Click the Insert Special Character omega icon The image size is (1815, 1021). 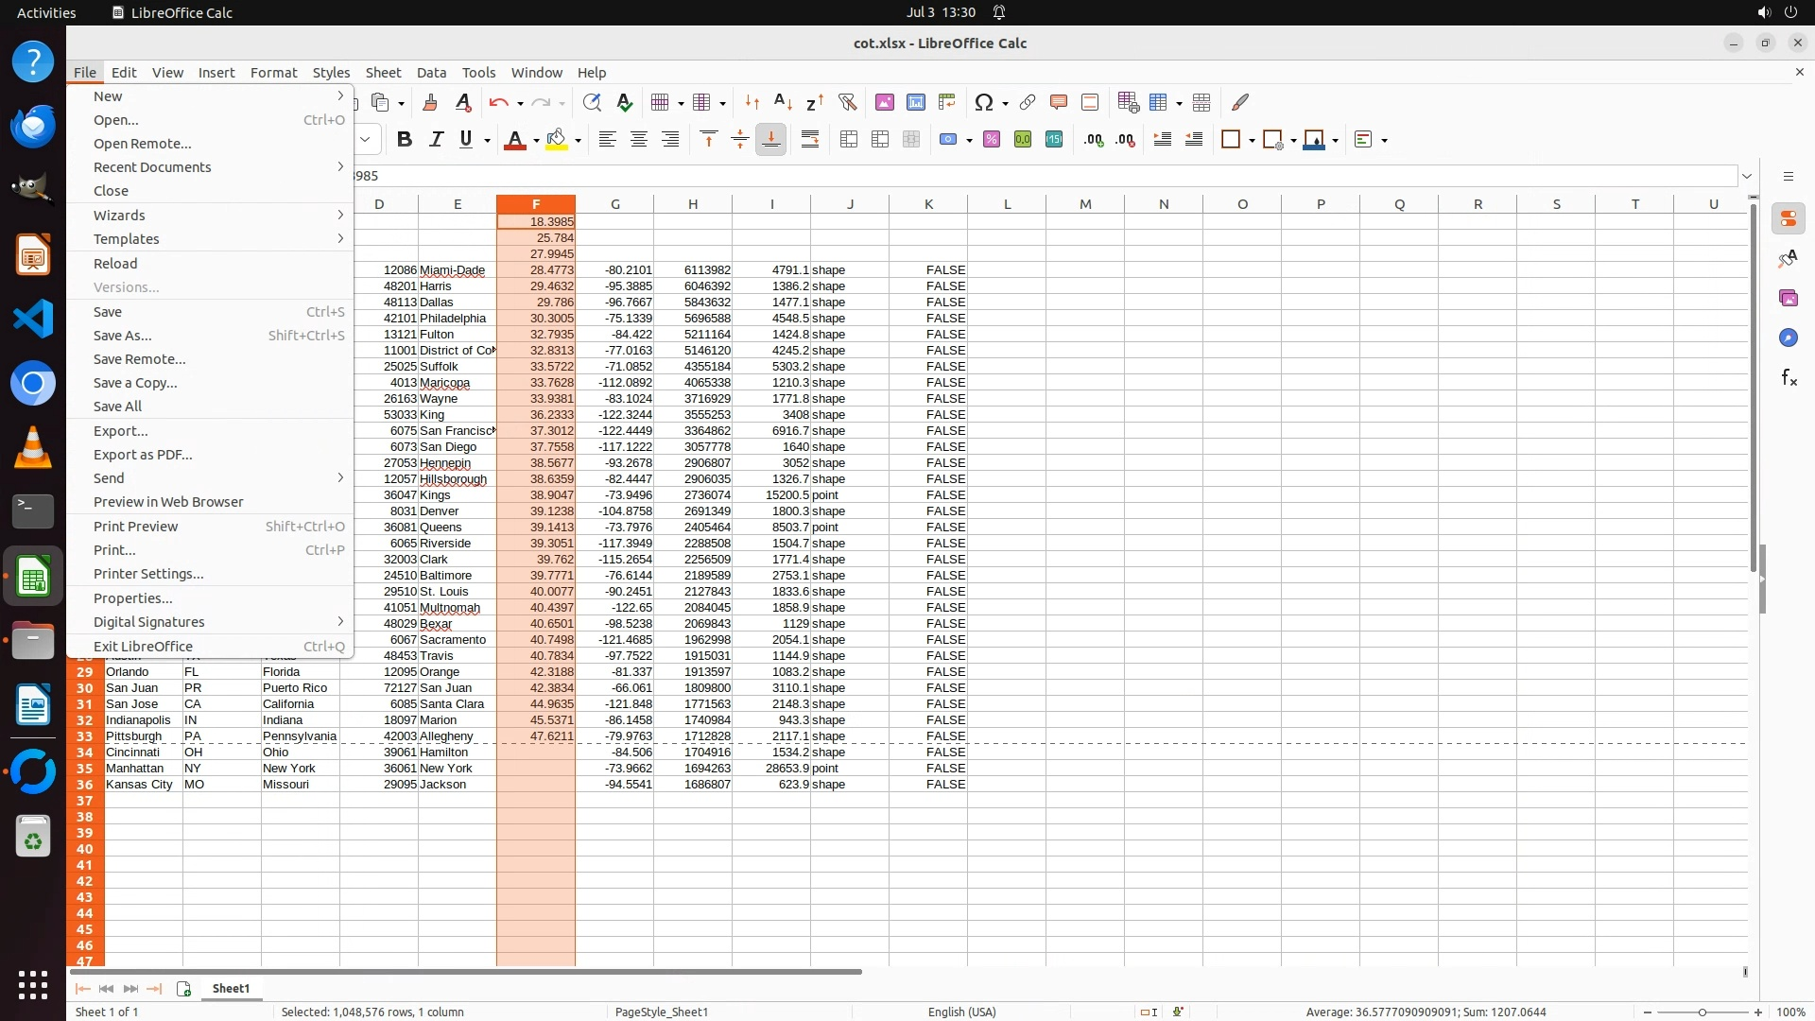[x=984, y=102]
